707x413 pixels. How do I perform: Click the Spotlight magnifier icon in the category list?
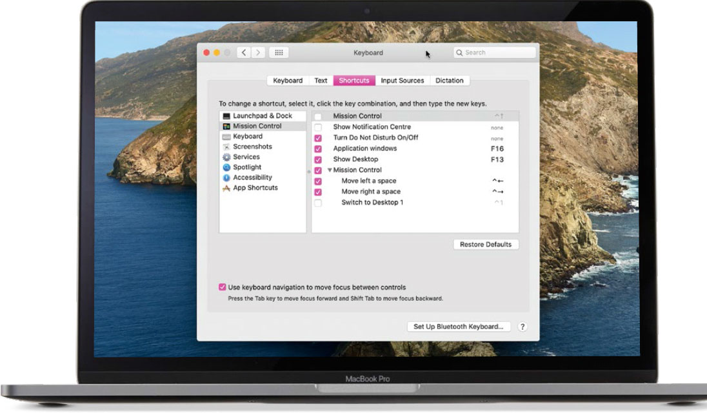point(226,167)
